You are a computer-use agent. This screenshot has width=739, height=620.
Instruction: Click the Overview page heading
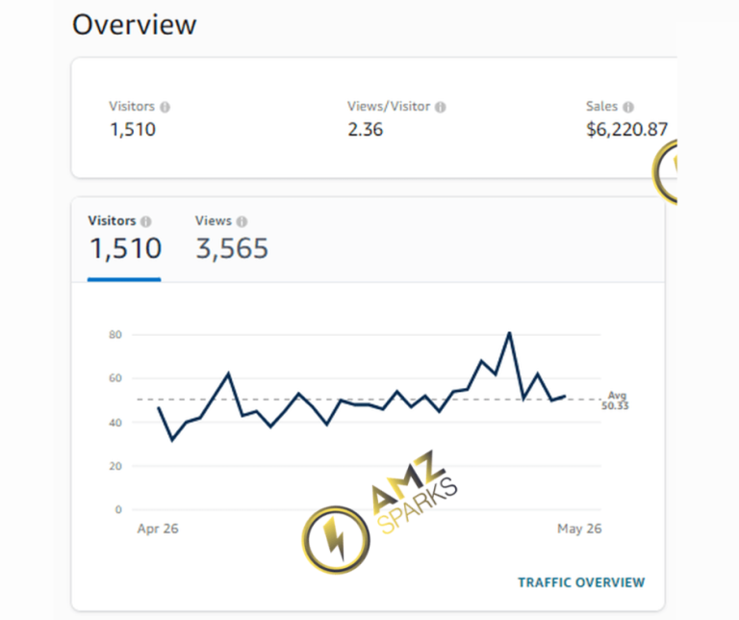(134, 24)
